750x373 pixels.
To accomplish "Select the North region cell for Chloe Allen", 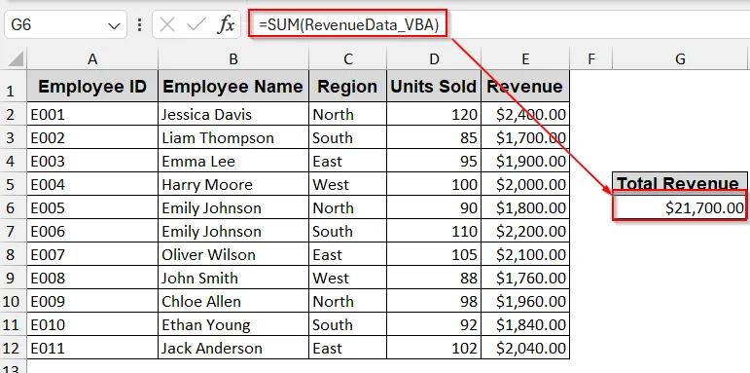I will point(347,301).
